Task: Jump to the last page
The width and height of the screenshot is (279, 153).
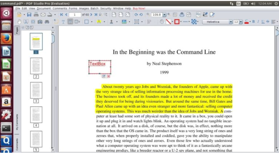Action: pos(96,14)
